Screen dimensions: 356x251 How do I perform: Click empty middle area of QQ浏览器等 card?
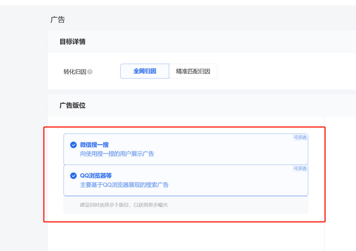click(214, 180)
